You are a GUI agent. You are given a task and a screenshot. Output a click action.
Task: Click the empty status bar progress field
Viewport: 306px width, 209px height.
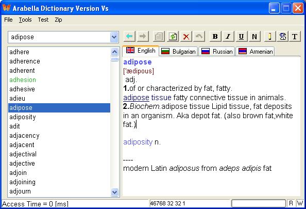[259, 203]
